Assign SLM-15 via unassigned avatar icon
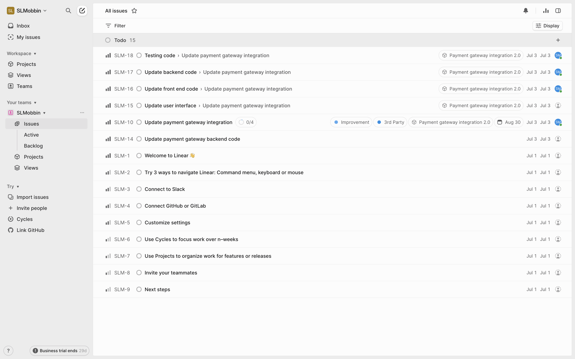 click(558, 106)
